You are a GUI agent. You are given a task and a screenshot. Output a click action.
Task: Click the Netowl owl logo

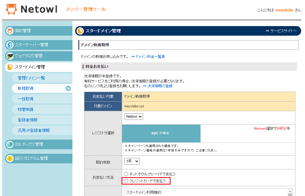[x=11, y=9]
